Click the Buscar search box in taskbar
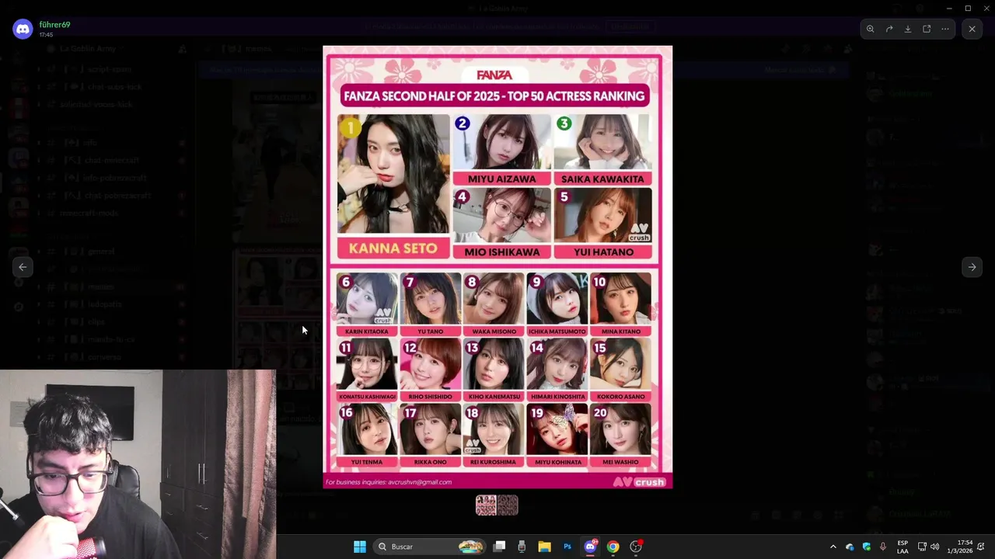 click(x=429, y=547)
